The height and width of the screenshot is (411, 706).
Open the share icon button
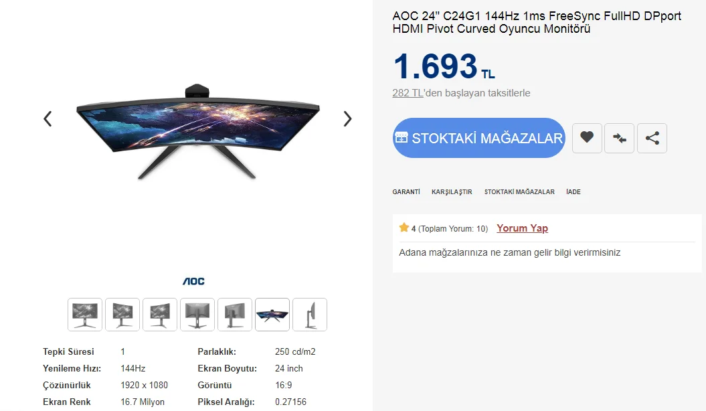(652, 138)
